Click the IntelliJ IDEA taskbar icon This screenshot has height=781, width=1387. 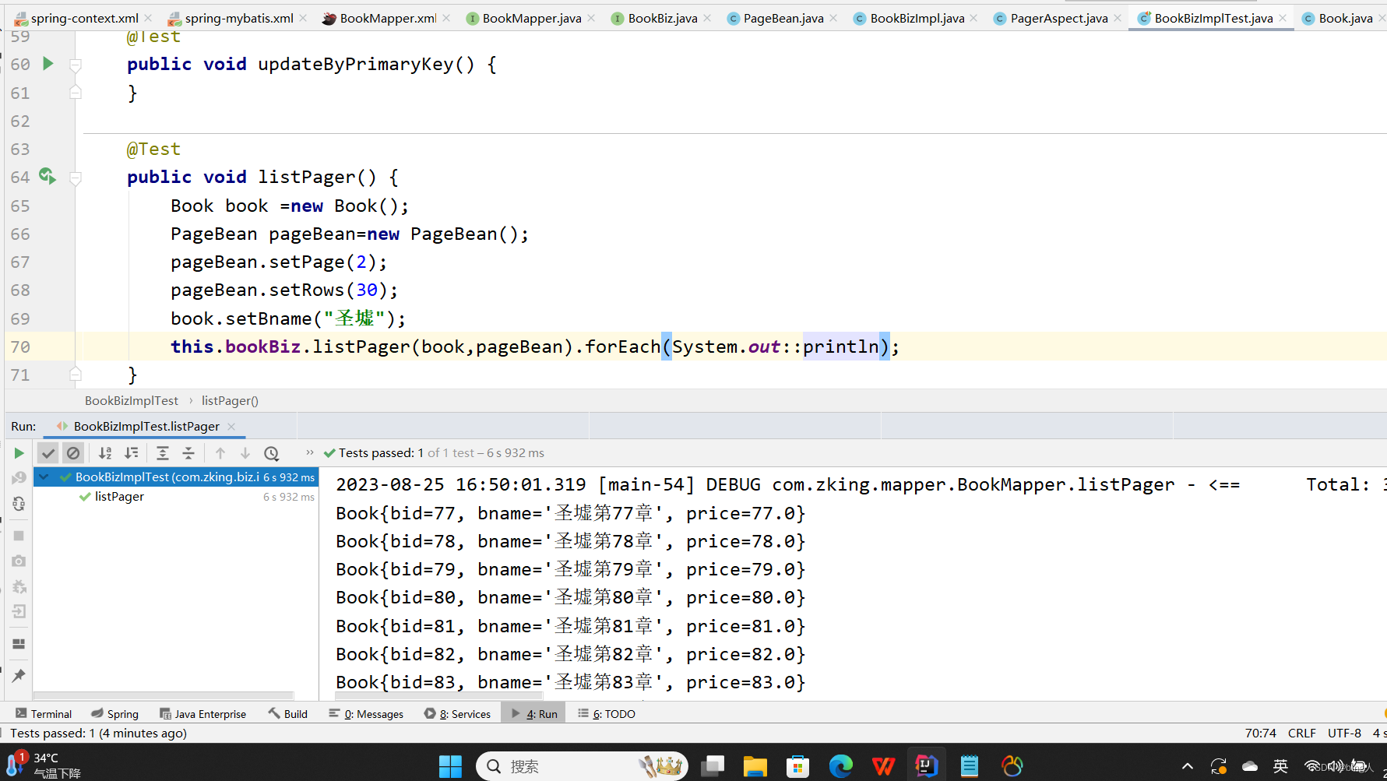point(926,766)
